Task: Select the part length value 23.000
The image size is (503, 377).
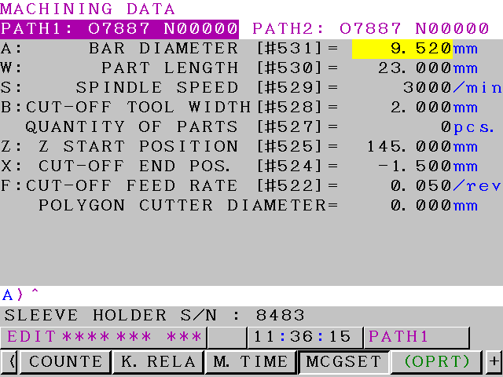Action: (412, 68)
